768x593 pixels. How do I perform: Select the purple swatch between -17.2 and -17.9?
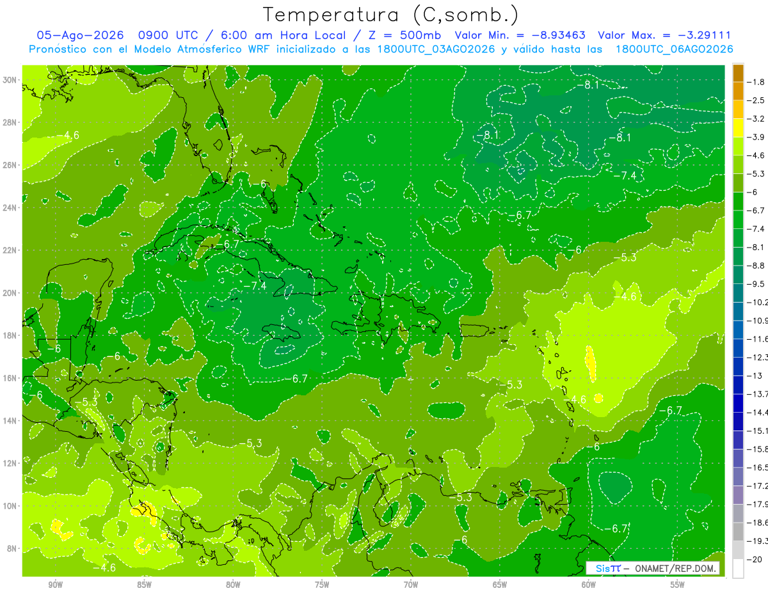[738, 494]
